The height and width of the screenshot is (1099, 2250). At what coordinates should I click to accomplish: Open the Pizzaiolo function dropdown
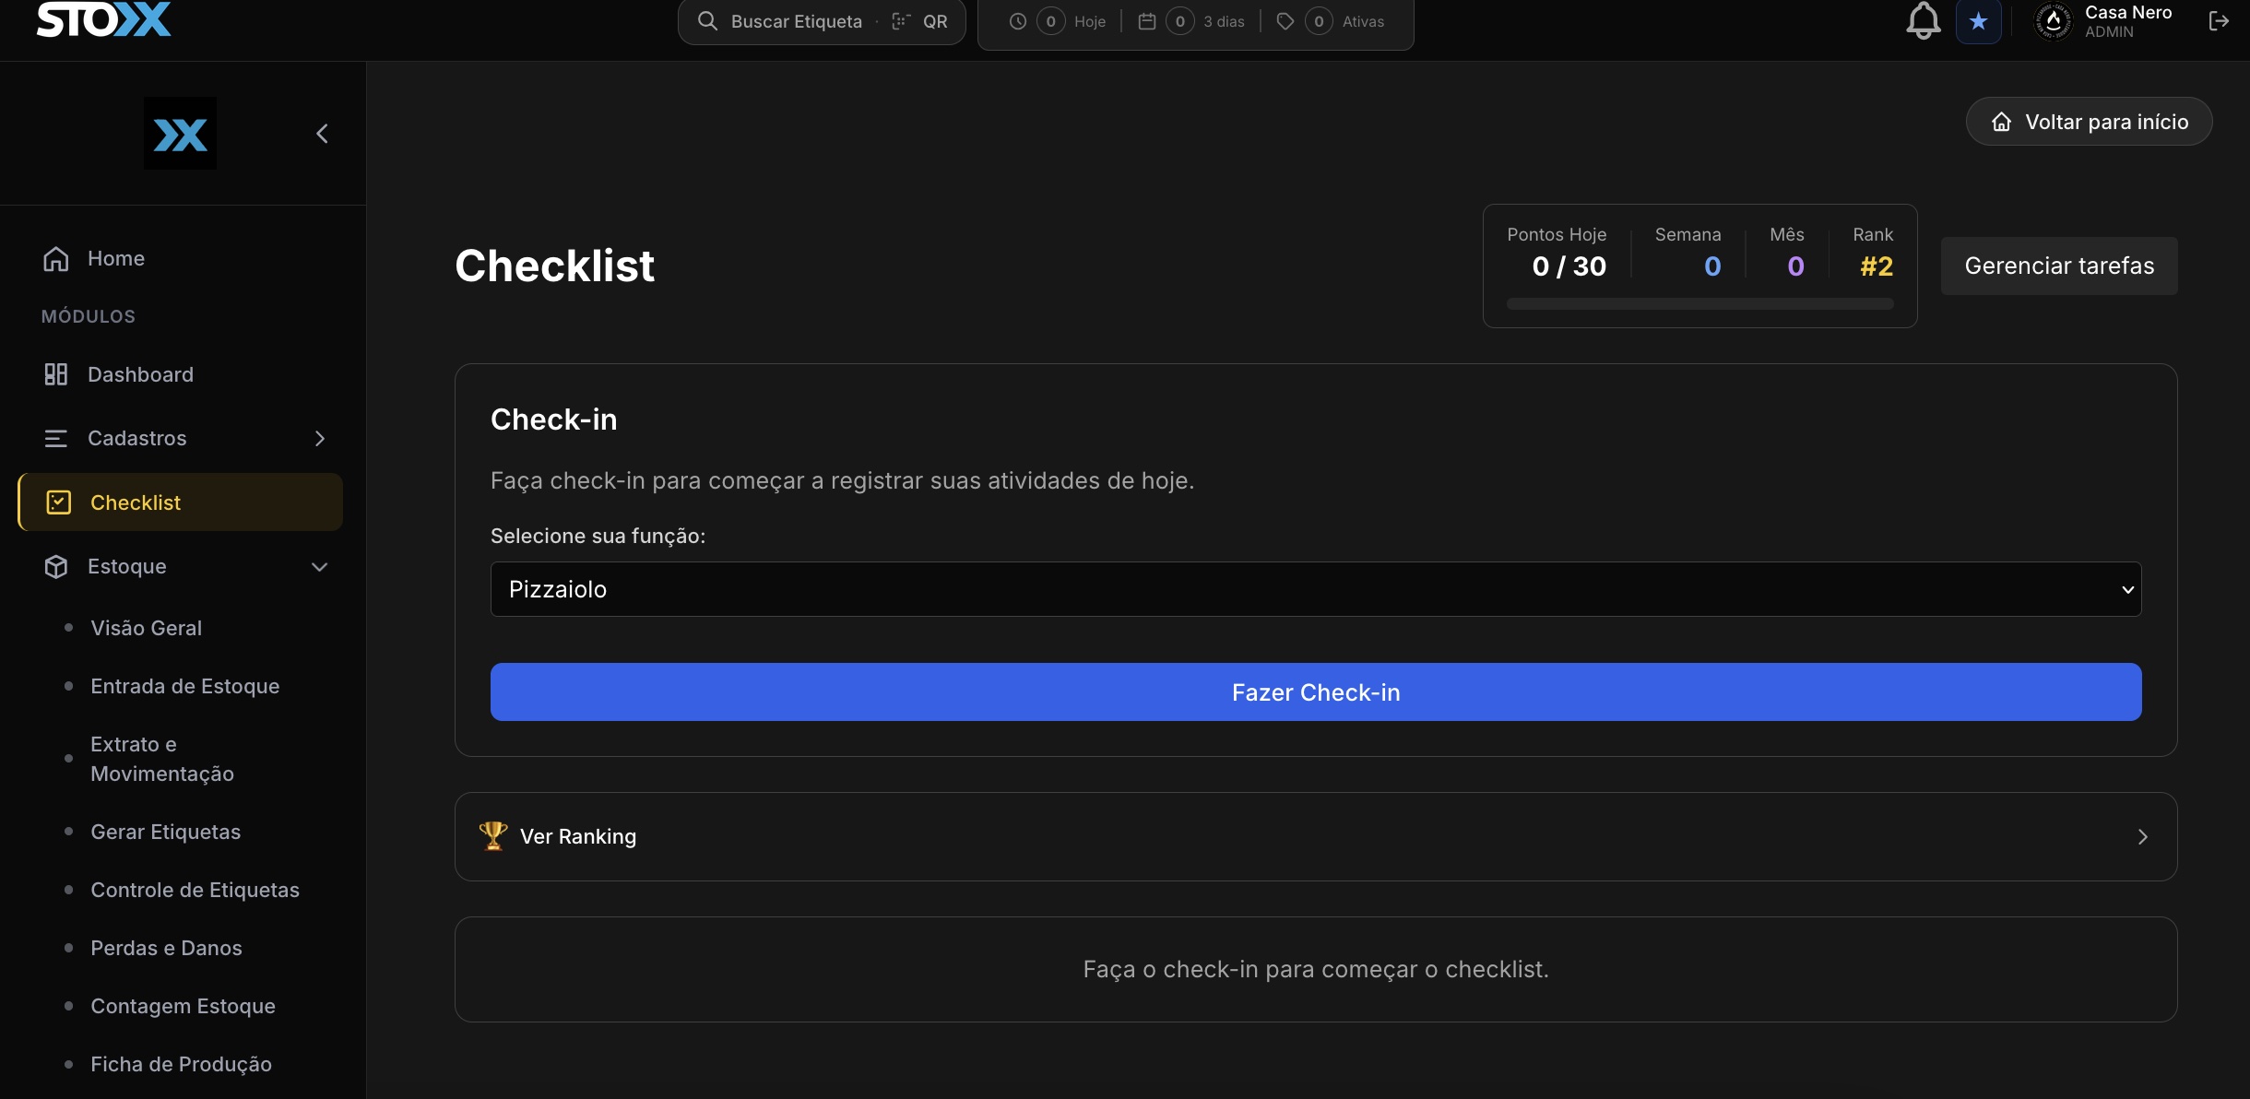tap(1316, 589)
